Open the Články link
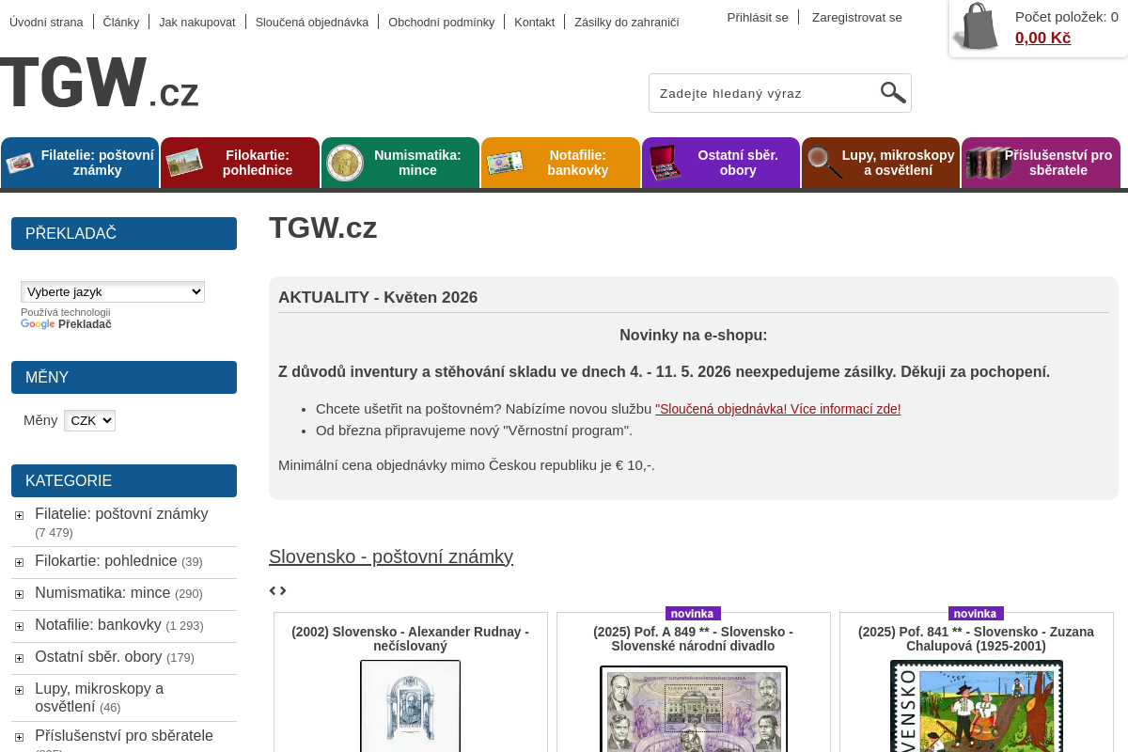Viewport: 1128px width, 752px height. [121, 22]
